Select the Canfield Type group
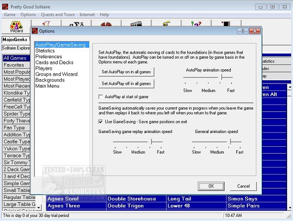293x221 pixels. click(16, 100)
